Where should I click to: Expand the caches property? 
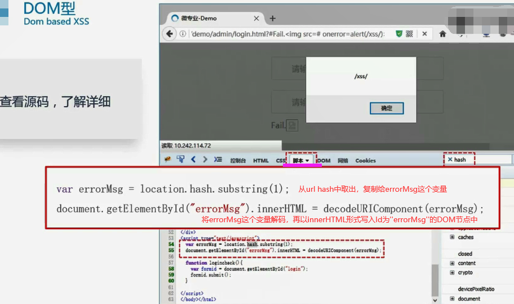pos(452,237)
